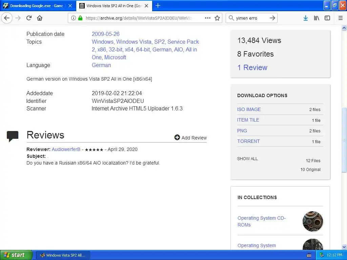347x260 pixels.
Task: Click the system tray clock 12:12 PM
Action: tap(334, 255)
